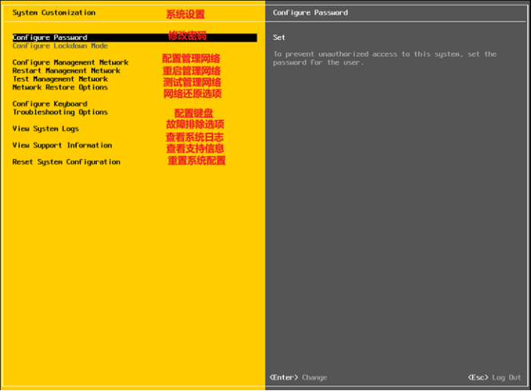
Task: Choose Restart Management Network
Action: coord(66,70)
